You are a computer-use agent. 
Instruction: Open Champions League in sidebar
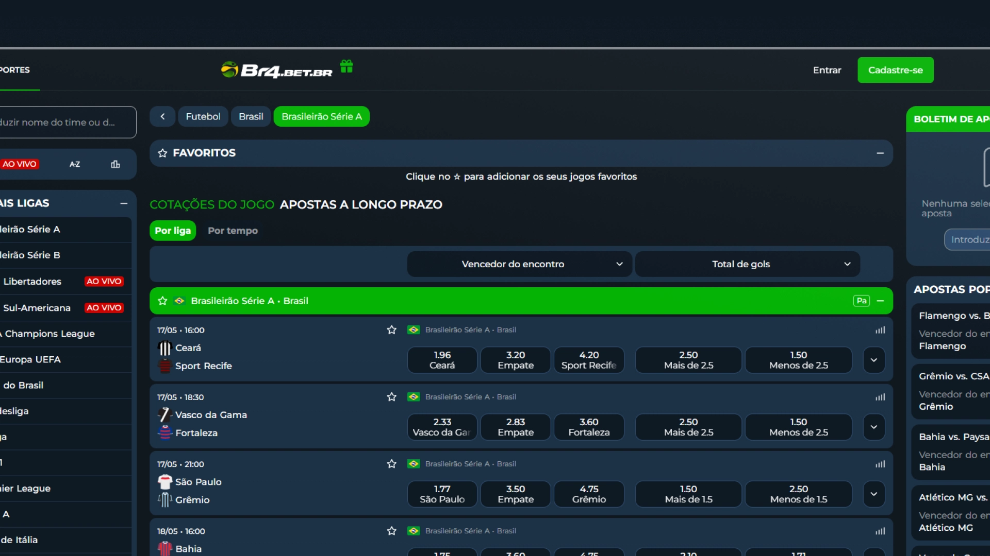65,334
